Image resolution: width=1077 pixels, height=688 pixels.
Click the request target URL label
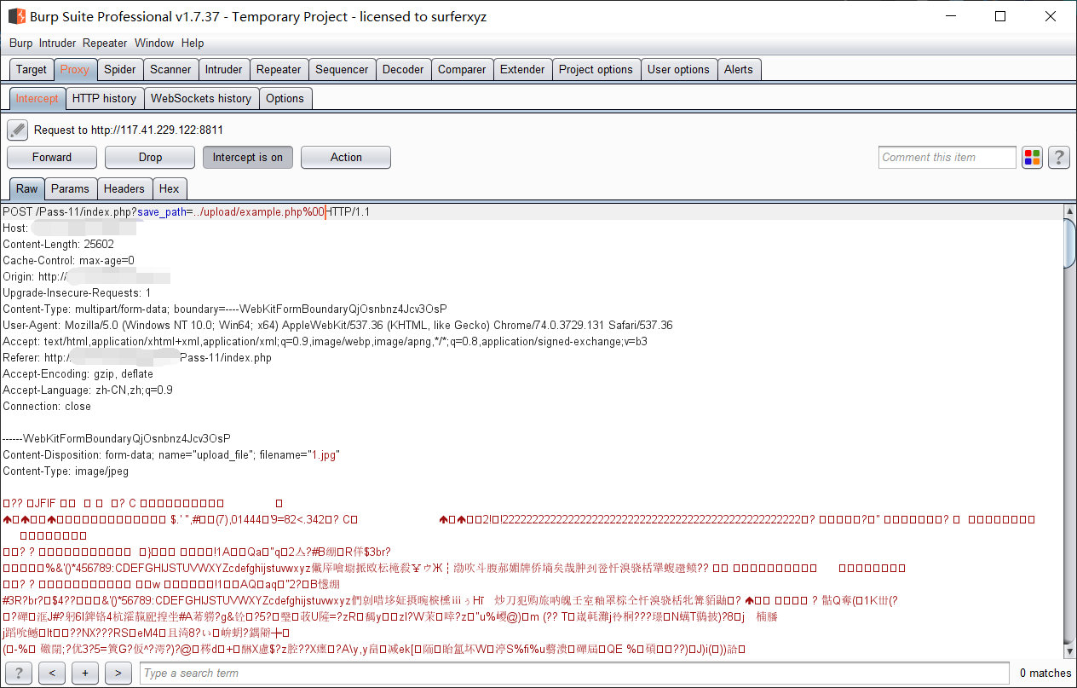pyautogui.click(x=129, y=130)
